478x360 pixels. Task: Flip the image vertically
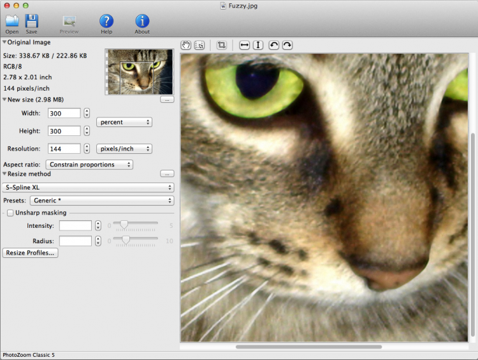(258, 45)
